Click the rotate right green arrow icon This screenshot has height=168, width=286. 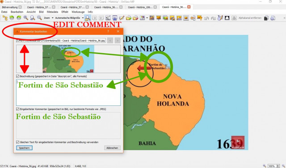pyautogui.click(x=19, y=18)
